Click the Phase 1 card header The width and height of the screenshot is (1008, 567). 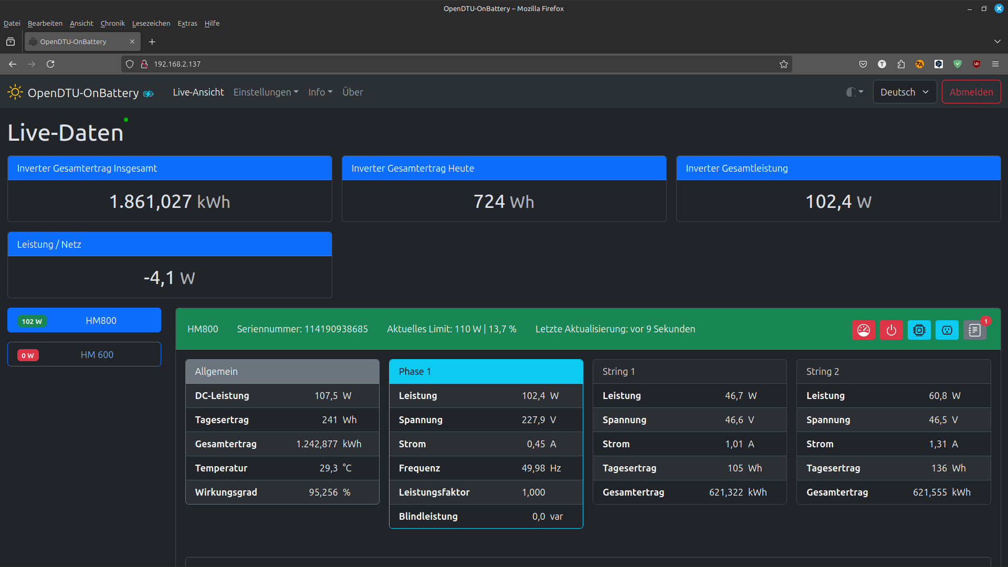tap(486, 372)
